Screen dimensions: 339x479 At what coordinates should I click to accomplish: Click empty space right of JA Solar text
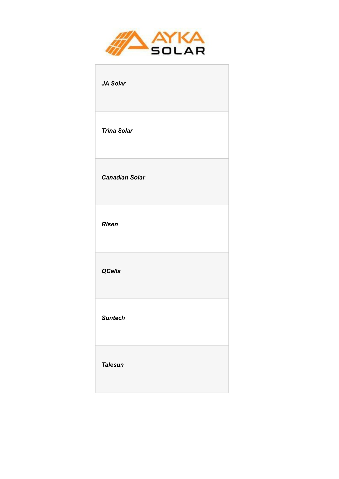177,88
